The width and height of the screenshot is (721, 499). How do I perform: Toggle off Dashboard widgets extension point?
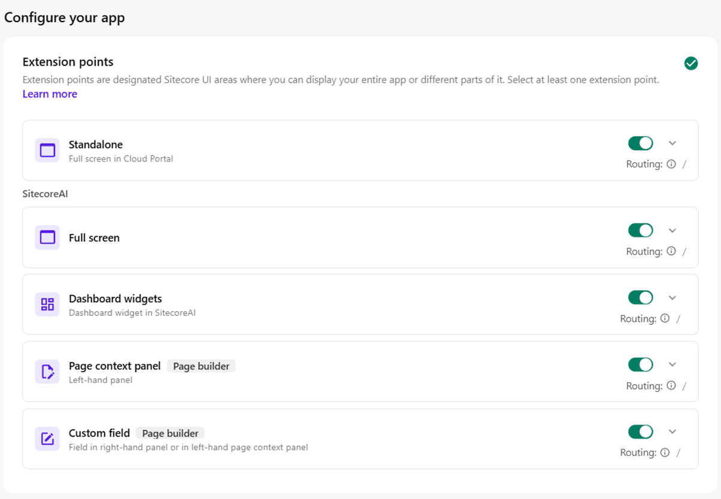tap(640, 297)
